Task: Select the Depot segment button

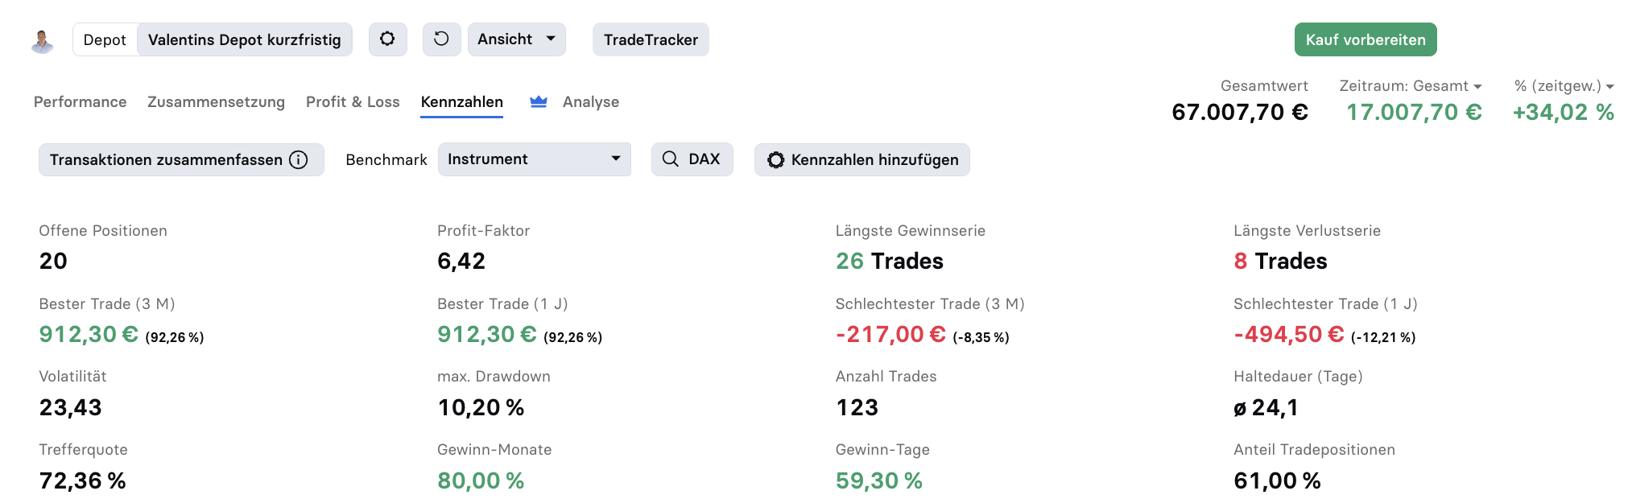Action: click(x=105, y=39)
